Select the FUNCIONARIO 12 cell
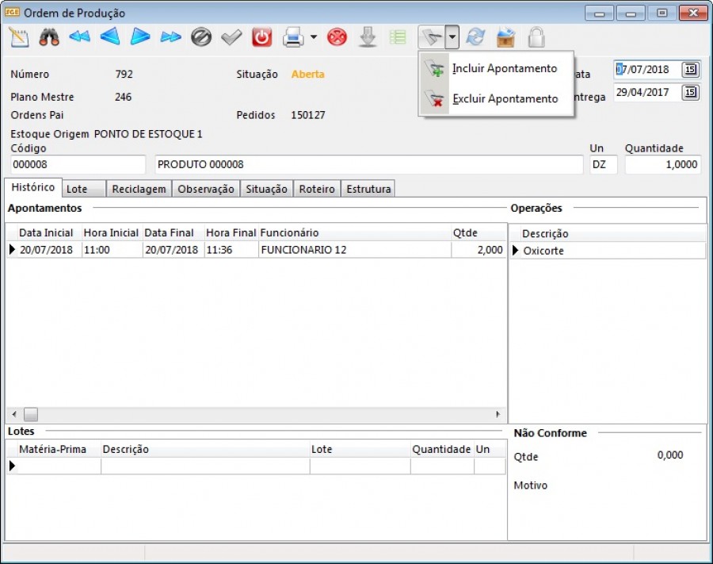Screen dimensions: 713x564 [x=355, y=250]
